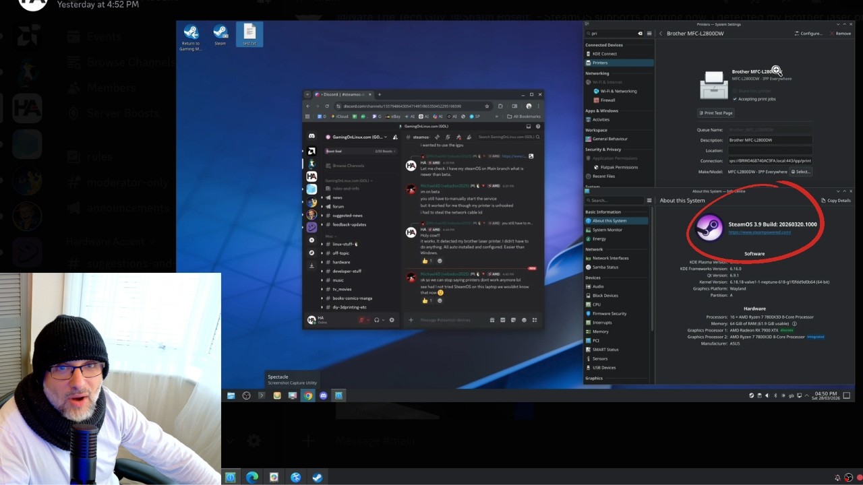The image size is (863, 485).
Task: Open All Bookmarks folder in browser
Action: (523, 116)
